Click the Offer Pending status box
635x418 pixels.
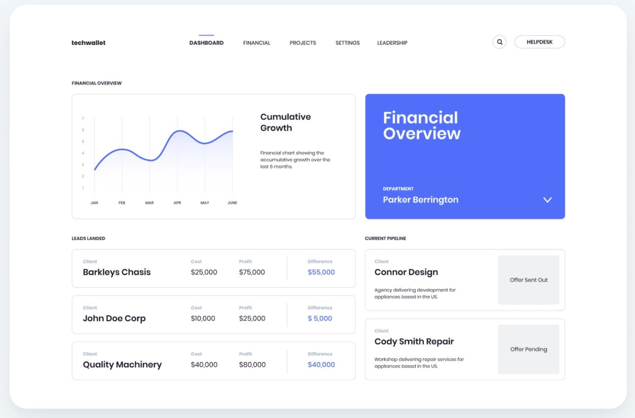click(x=529, y=349)
